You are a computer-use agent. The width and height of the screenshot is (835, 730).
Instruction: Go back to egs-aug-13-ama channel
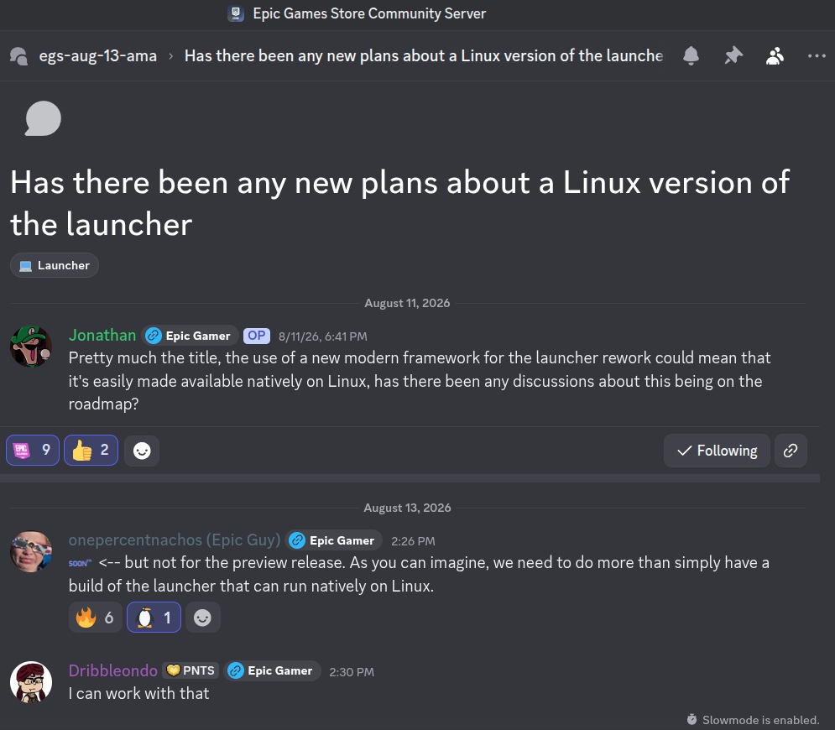[x=98, y=56]
